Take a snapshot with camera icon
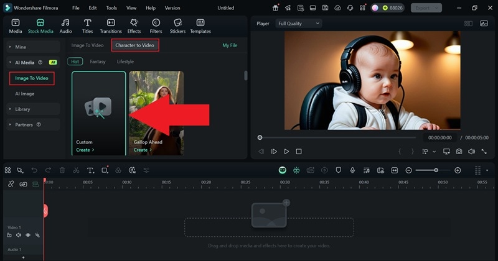498x261 pixels. pyautogui.click(x=459, y=152)
